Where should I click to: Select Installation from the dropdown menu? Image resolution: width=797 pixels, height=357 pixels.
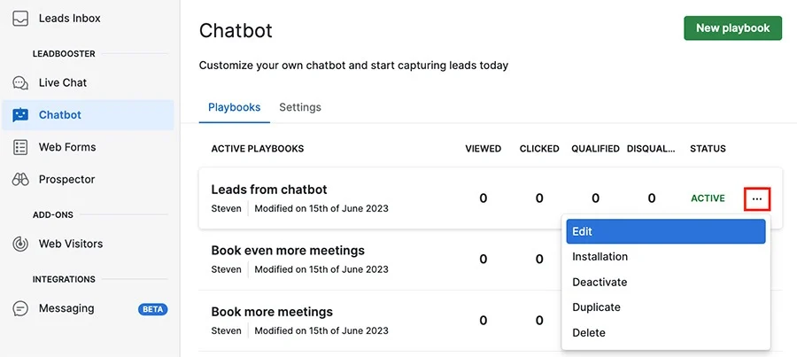pos(600,257)
